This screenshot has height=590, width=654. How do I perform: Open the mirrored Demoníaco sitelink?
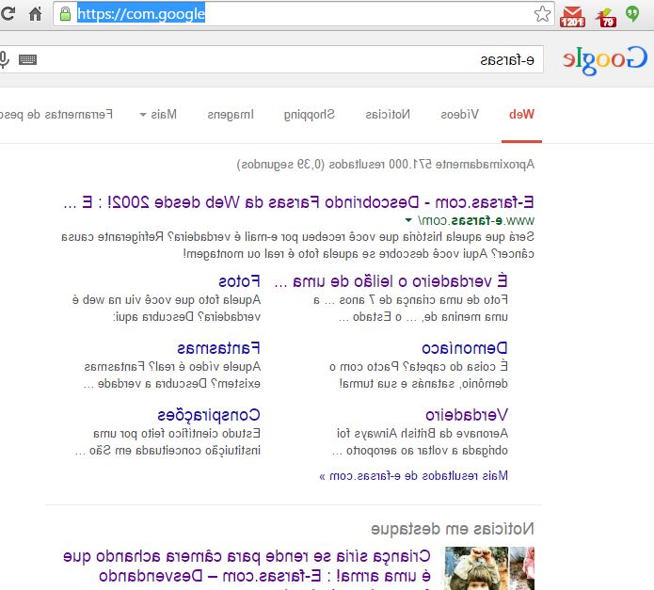465,348
